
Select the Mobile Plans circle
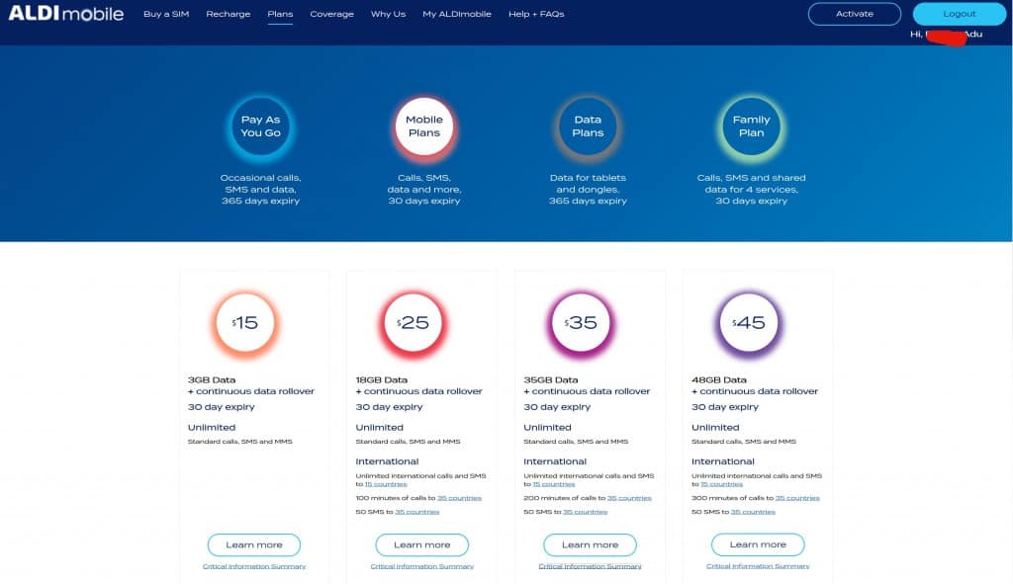pos(423,126)
